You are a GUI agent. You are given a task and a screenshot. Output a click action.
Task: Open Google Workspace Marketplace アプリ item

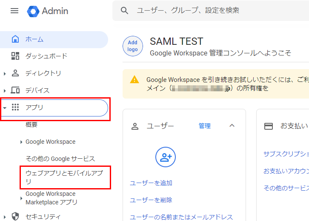[51, 198]
